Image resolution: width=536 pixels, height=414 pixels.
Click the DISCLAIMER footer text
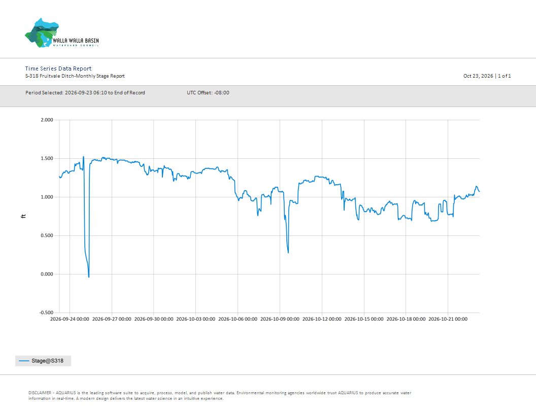[220, 396]
